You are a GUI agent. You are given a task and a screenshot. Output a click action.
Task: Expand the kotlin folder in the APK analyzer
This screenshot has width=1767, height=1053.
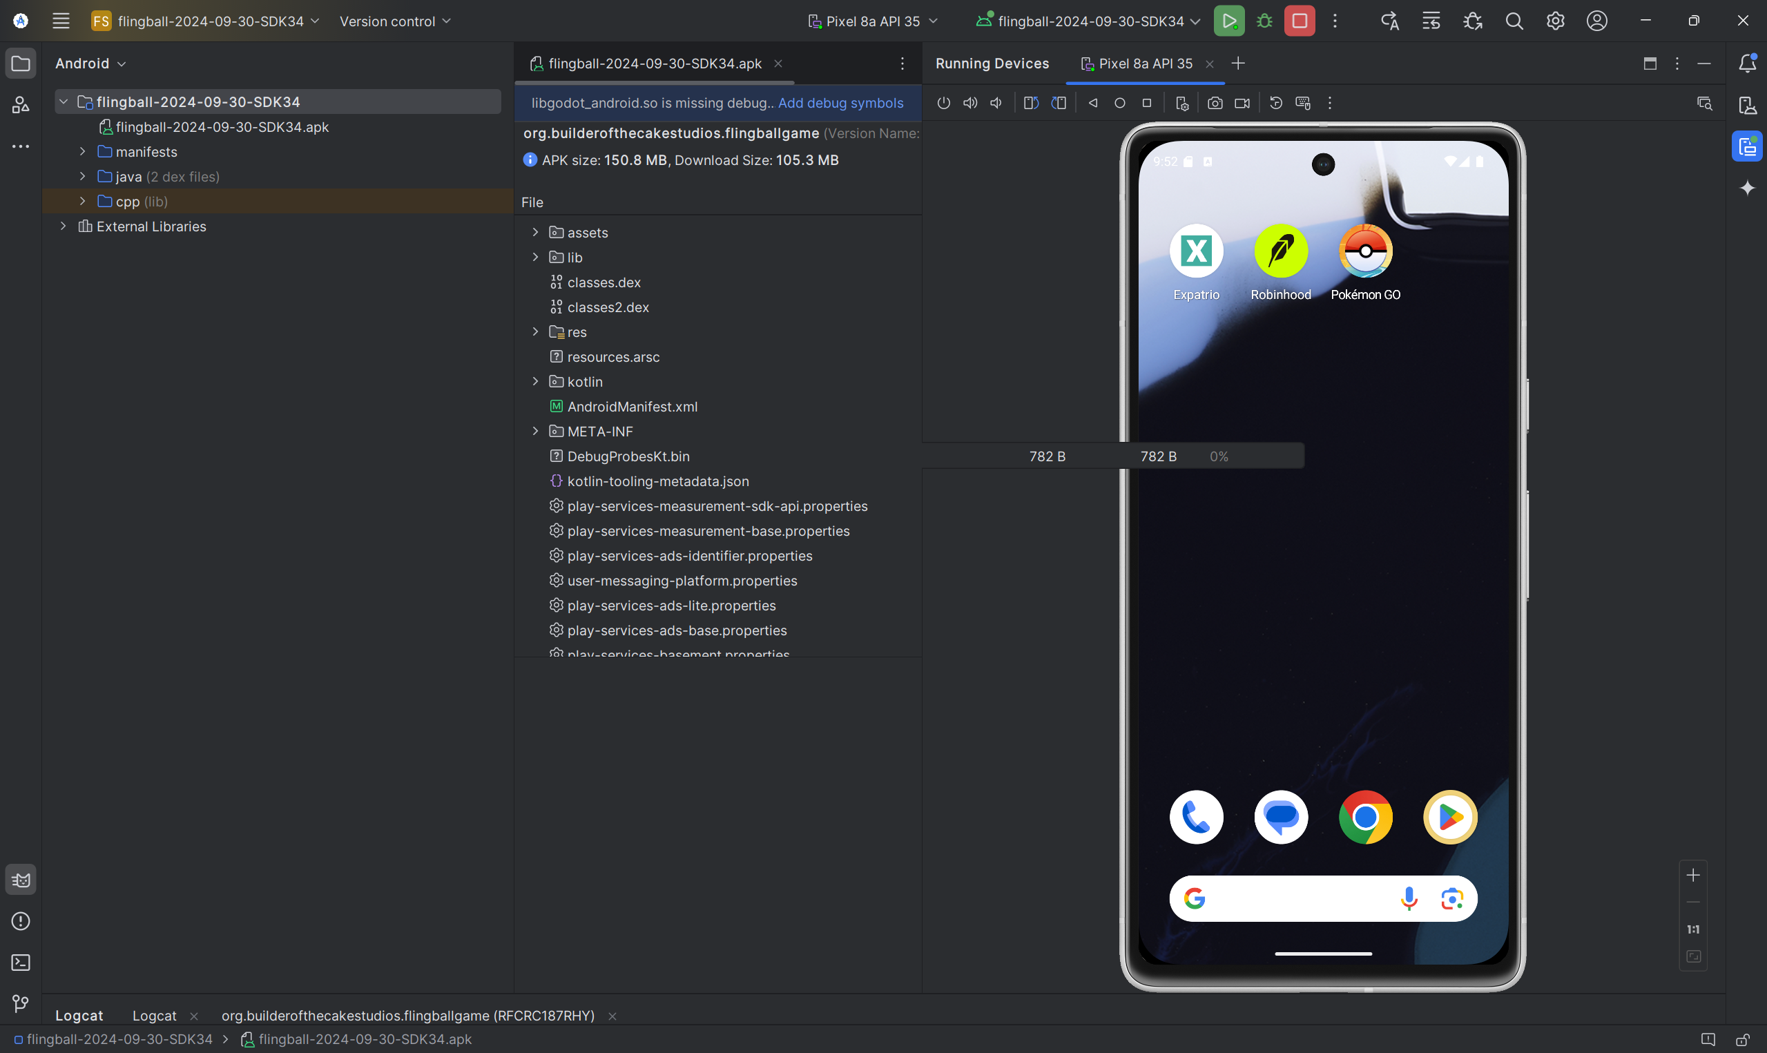pos(536,382)
